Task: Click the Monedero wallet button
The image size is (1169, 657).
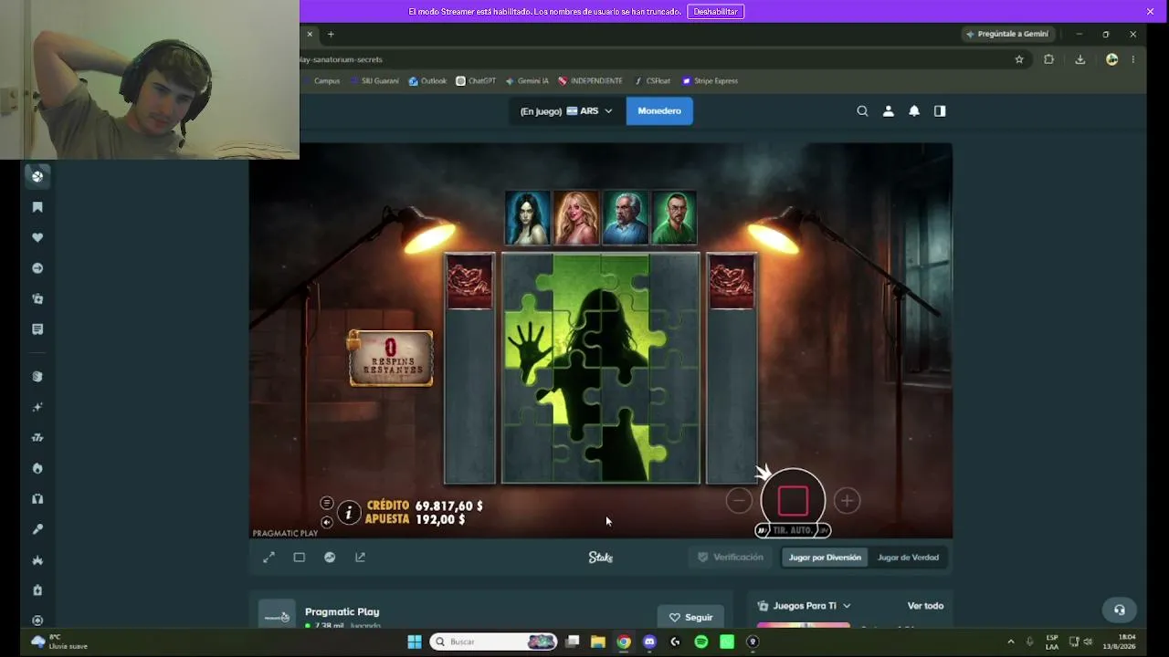Action: click(x=659, y=111)
